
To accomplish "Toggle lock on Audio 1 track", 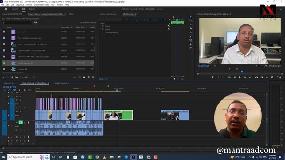I will click(x=8, y=125).
